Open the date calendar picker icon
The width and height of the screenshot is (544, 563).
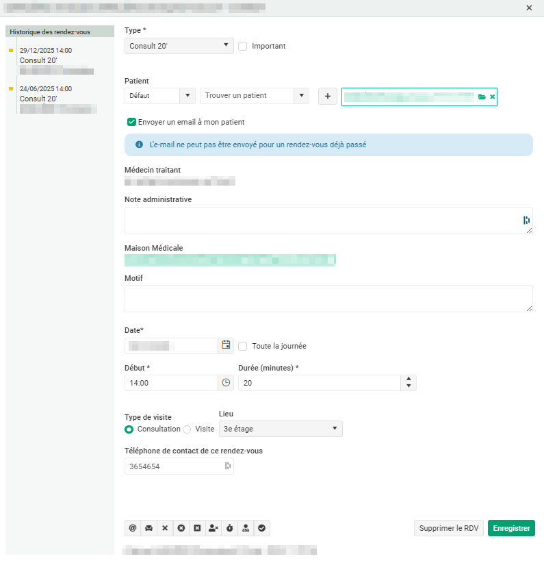[x=226, y=346]
